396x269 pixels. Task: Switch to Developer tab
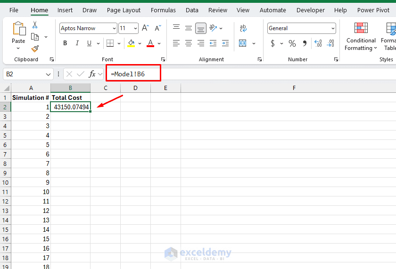pyautogui.click(x=310, y=10)
